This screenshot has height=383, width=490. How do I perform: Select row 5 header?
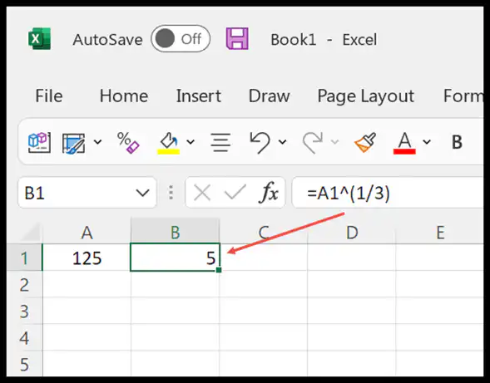(24, 364)
